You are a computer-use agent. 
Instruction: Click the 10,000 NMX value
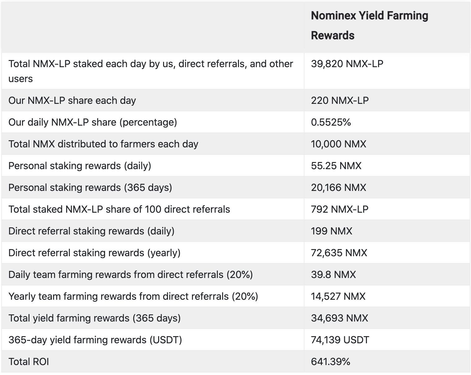coord(338,144)
